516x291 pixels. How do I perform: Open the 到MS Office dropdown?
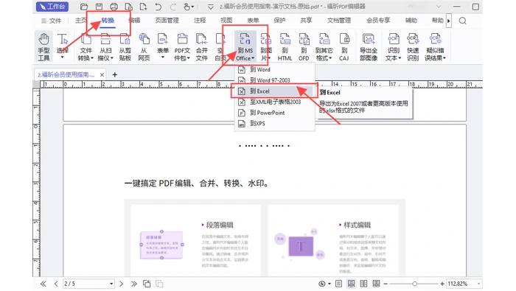pyautogui.click(x=245, y=46)
